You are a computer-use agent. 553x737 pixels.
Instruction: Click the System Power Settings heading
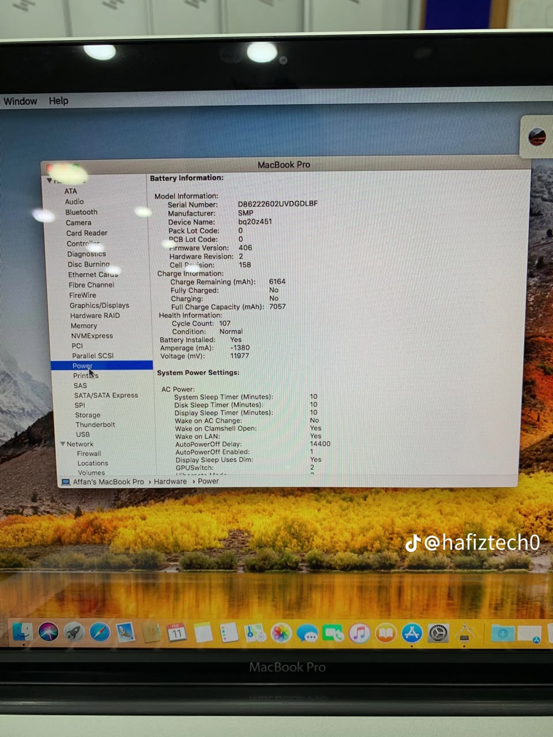coord(198,373)
